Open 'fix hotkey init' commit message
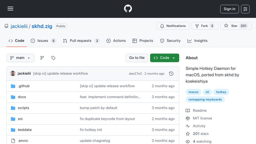 tap(91, 130)
